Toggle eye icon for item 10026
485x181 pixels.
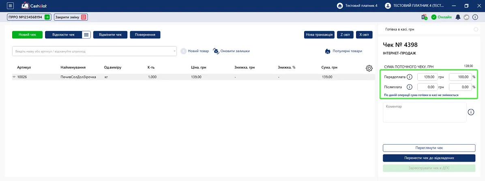tap(14, 77)
